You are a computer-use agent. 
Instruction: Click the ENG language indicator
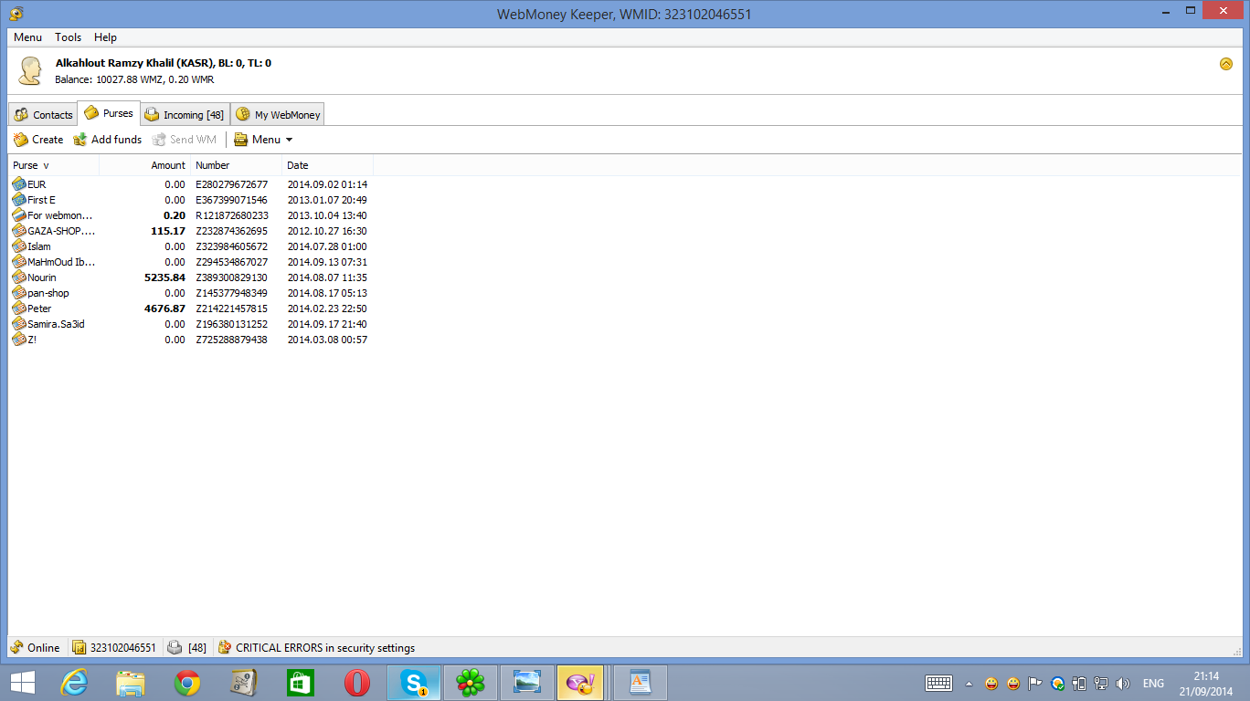click(x=1153, y=683)
